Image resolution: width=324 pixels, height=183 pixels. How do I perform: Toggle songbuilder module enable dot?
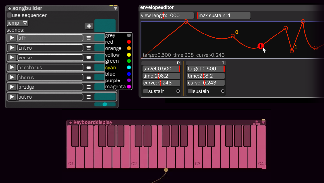coord(9,9)
